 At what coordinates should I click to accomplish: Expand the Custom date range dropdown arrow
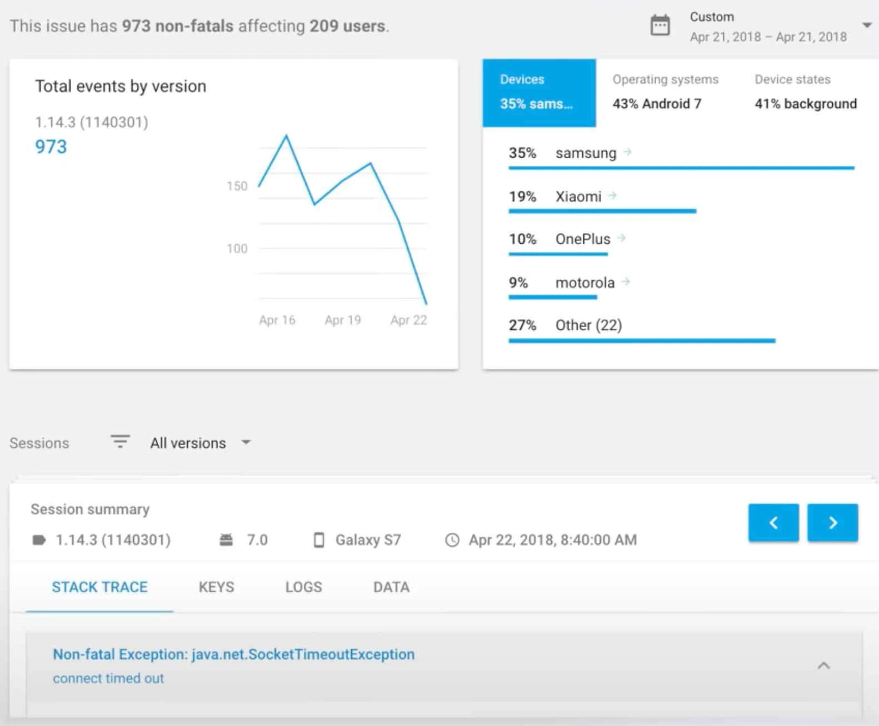click(x=867, y=26)
